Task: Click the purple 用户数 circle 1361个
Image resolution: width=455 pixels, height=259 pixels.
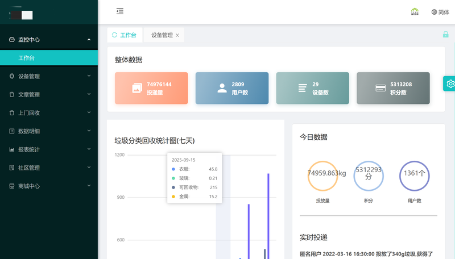Action: click(415, 176)
